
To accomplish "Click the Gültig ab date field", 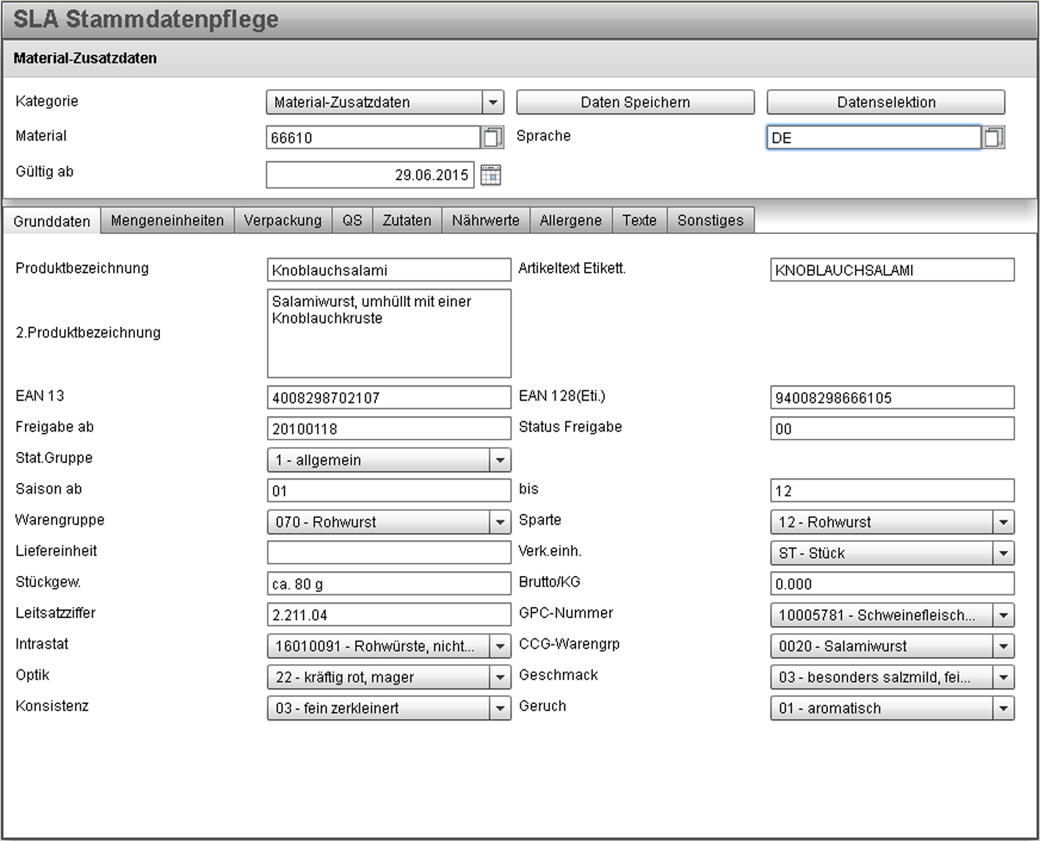I will pos(370,175).
